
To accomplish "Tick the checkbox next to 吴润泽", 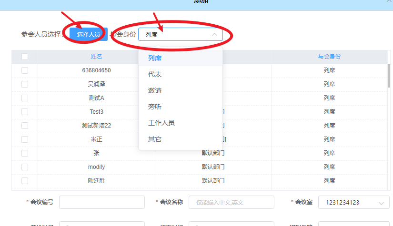I will (25, 84).
